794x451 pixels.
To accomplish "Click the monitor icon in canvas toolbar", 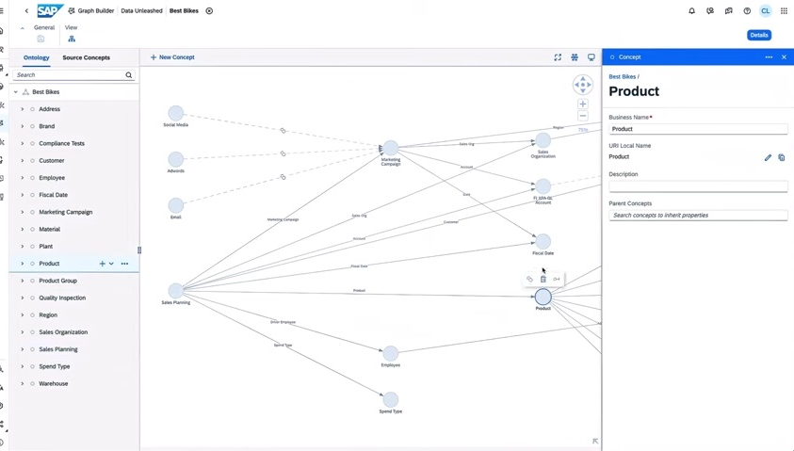I will [591, 57].
